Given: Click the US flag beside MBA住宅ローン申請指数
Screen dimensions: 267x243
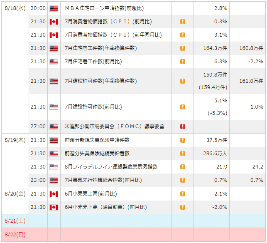Looking at the screenshot, I should pos(54,8).
